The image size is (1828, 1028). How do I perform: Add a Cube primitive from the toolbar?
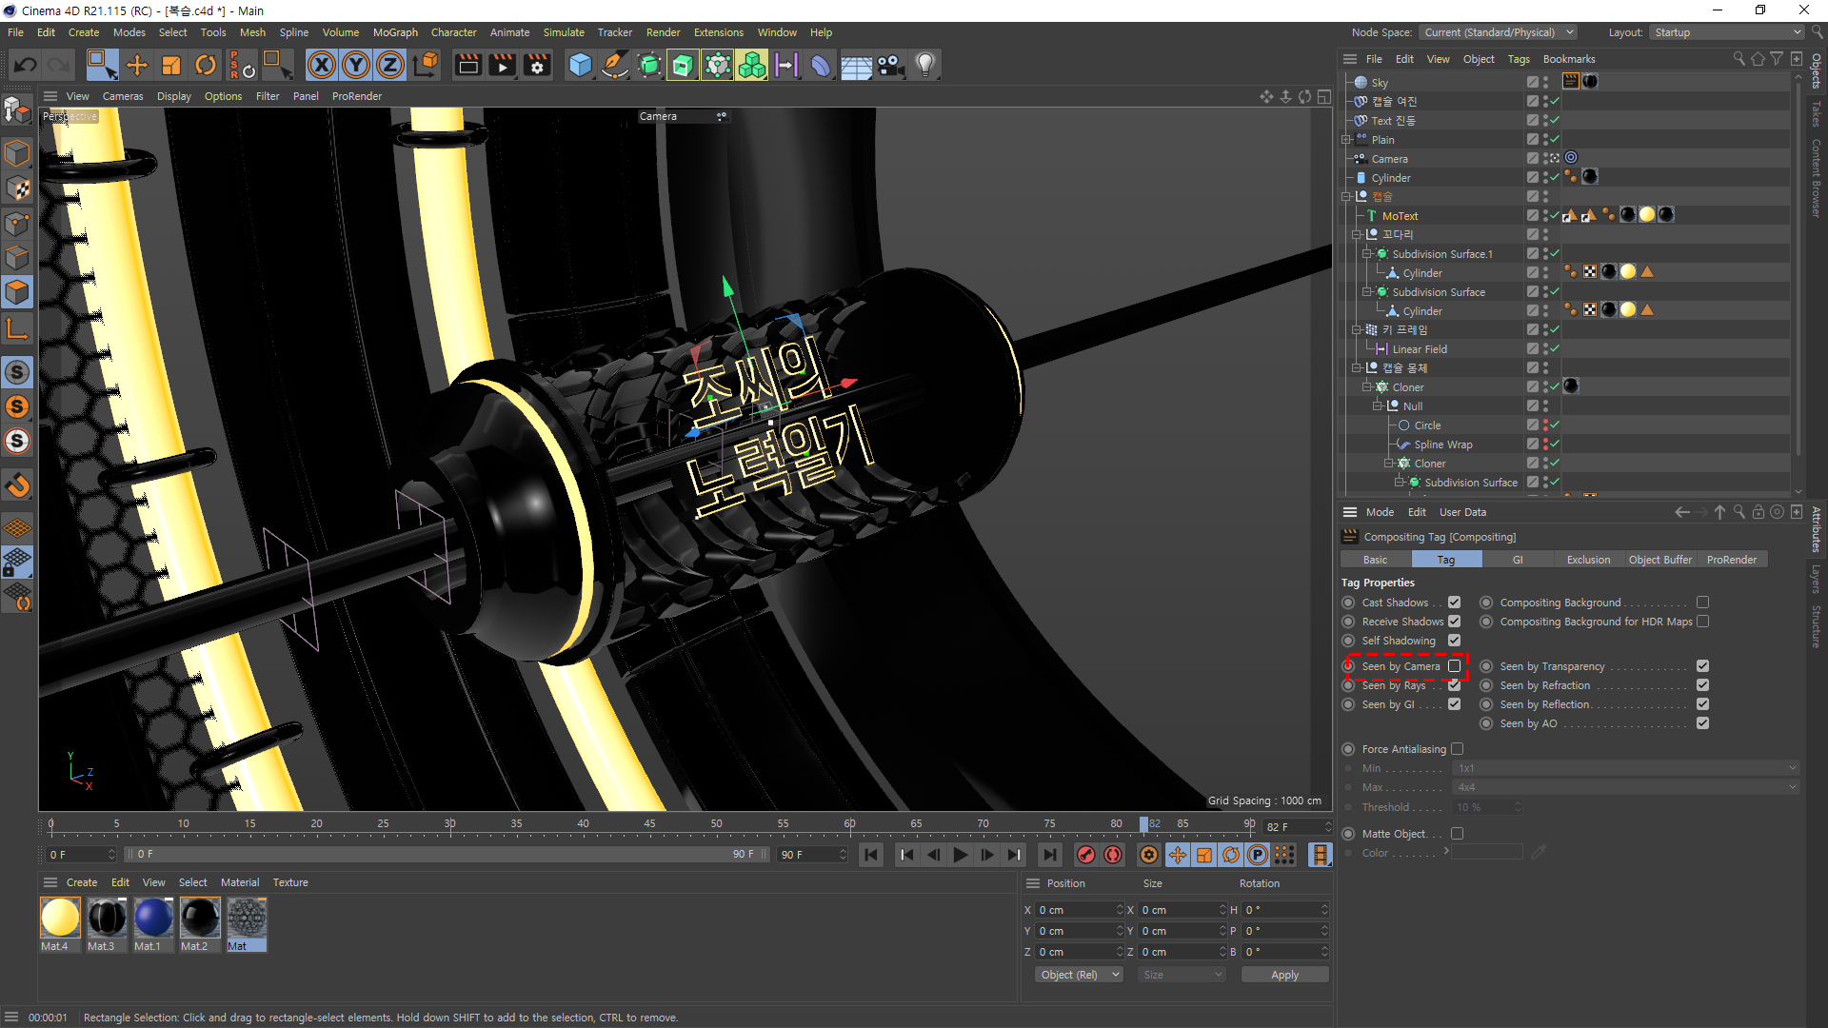coord(580,65)
